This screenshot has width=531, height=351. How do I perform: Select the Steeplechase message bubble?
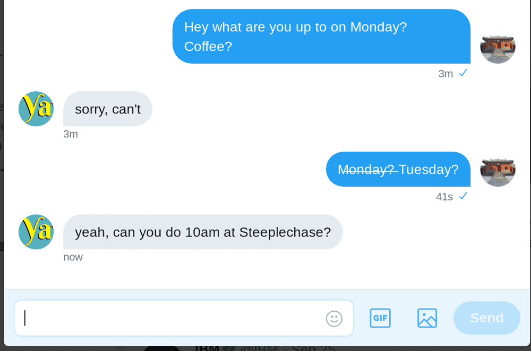203,232
